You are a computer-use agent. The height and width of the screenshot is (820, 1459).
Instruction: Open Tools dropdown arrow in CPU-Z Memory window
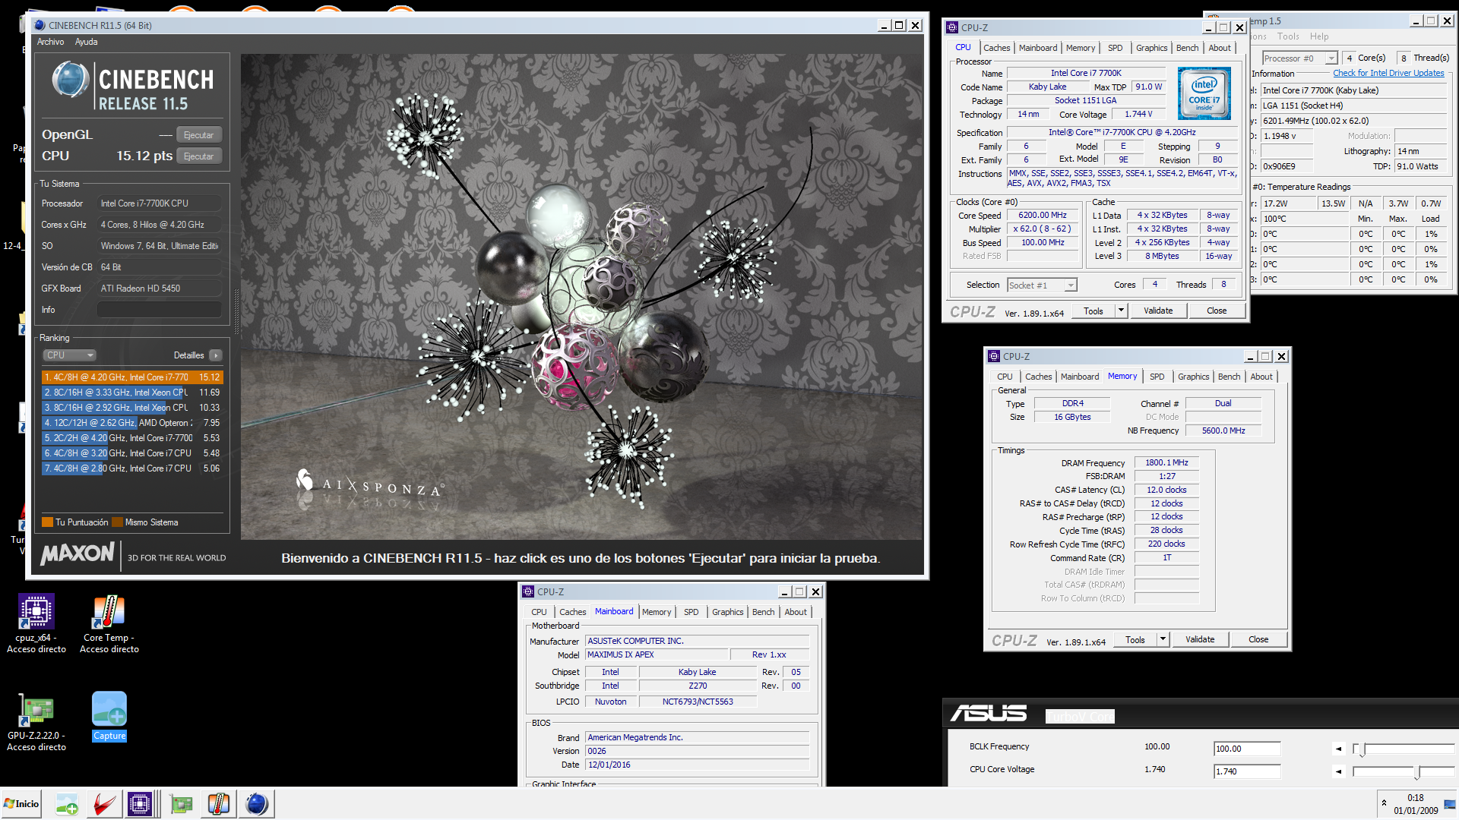tap(1163, 639)
